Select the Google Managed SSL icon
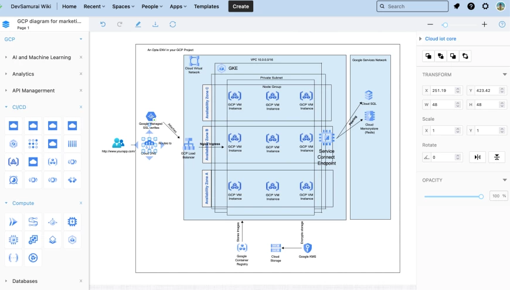The image size is (510, 290). tap(151, 117)
